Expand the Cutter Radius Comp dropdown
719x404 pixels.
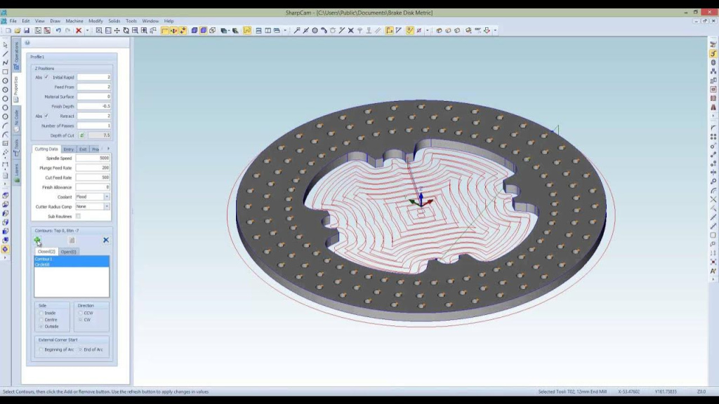point(107,207)
